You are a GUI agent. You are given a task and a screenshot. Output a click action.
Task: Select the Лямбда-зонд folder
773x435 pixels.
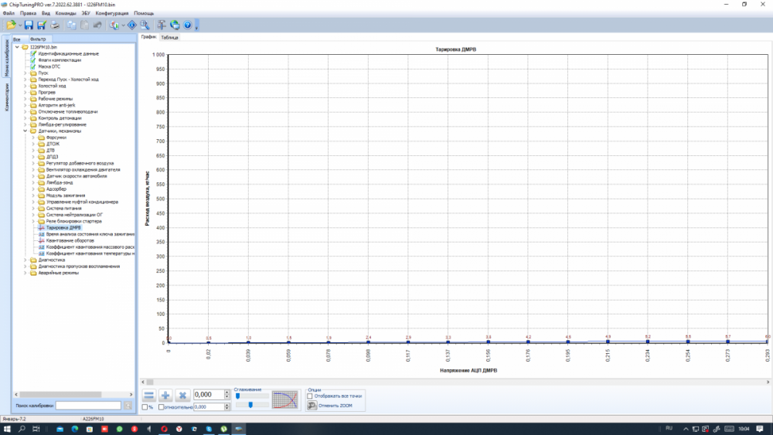60,182
